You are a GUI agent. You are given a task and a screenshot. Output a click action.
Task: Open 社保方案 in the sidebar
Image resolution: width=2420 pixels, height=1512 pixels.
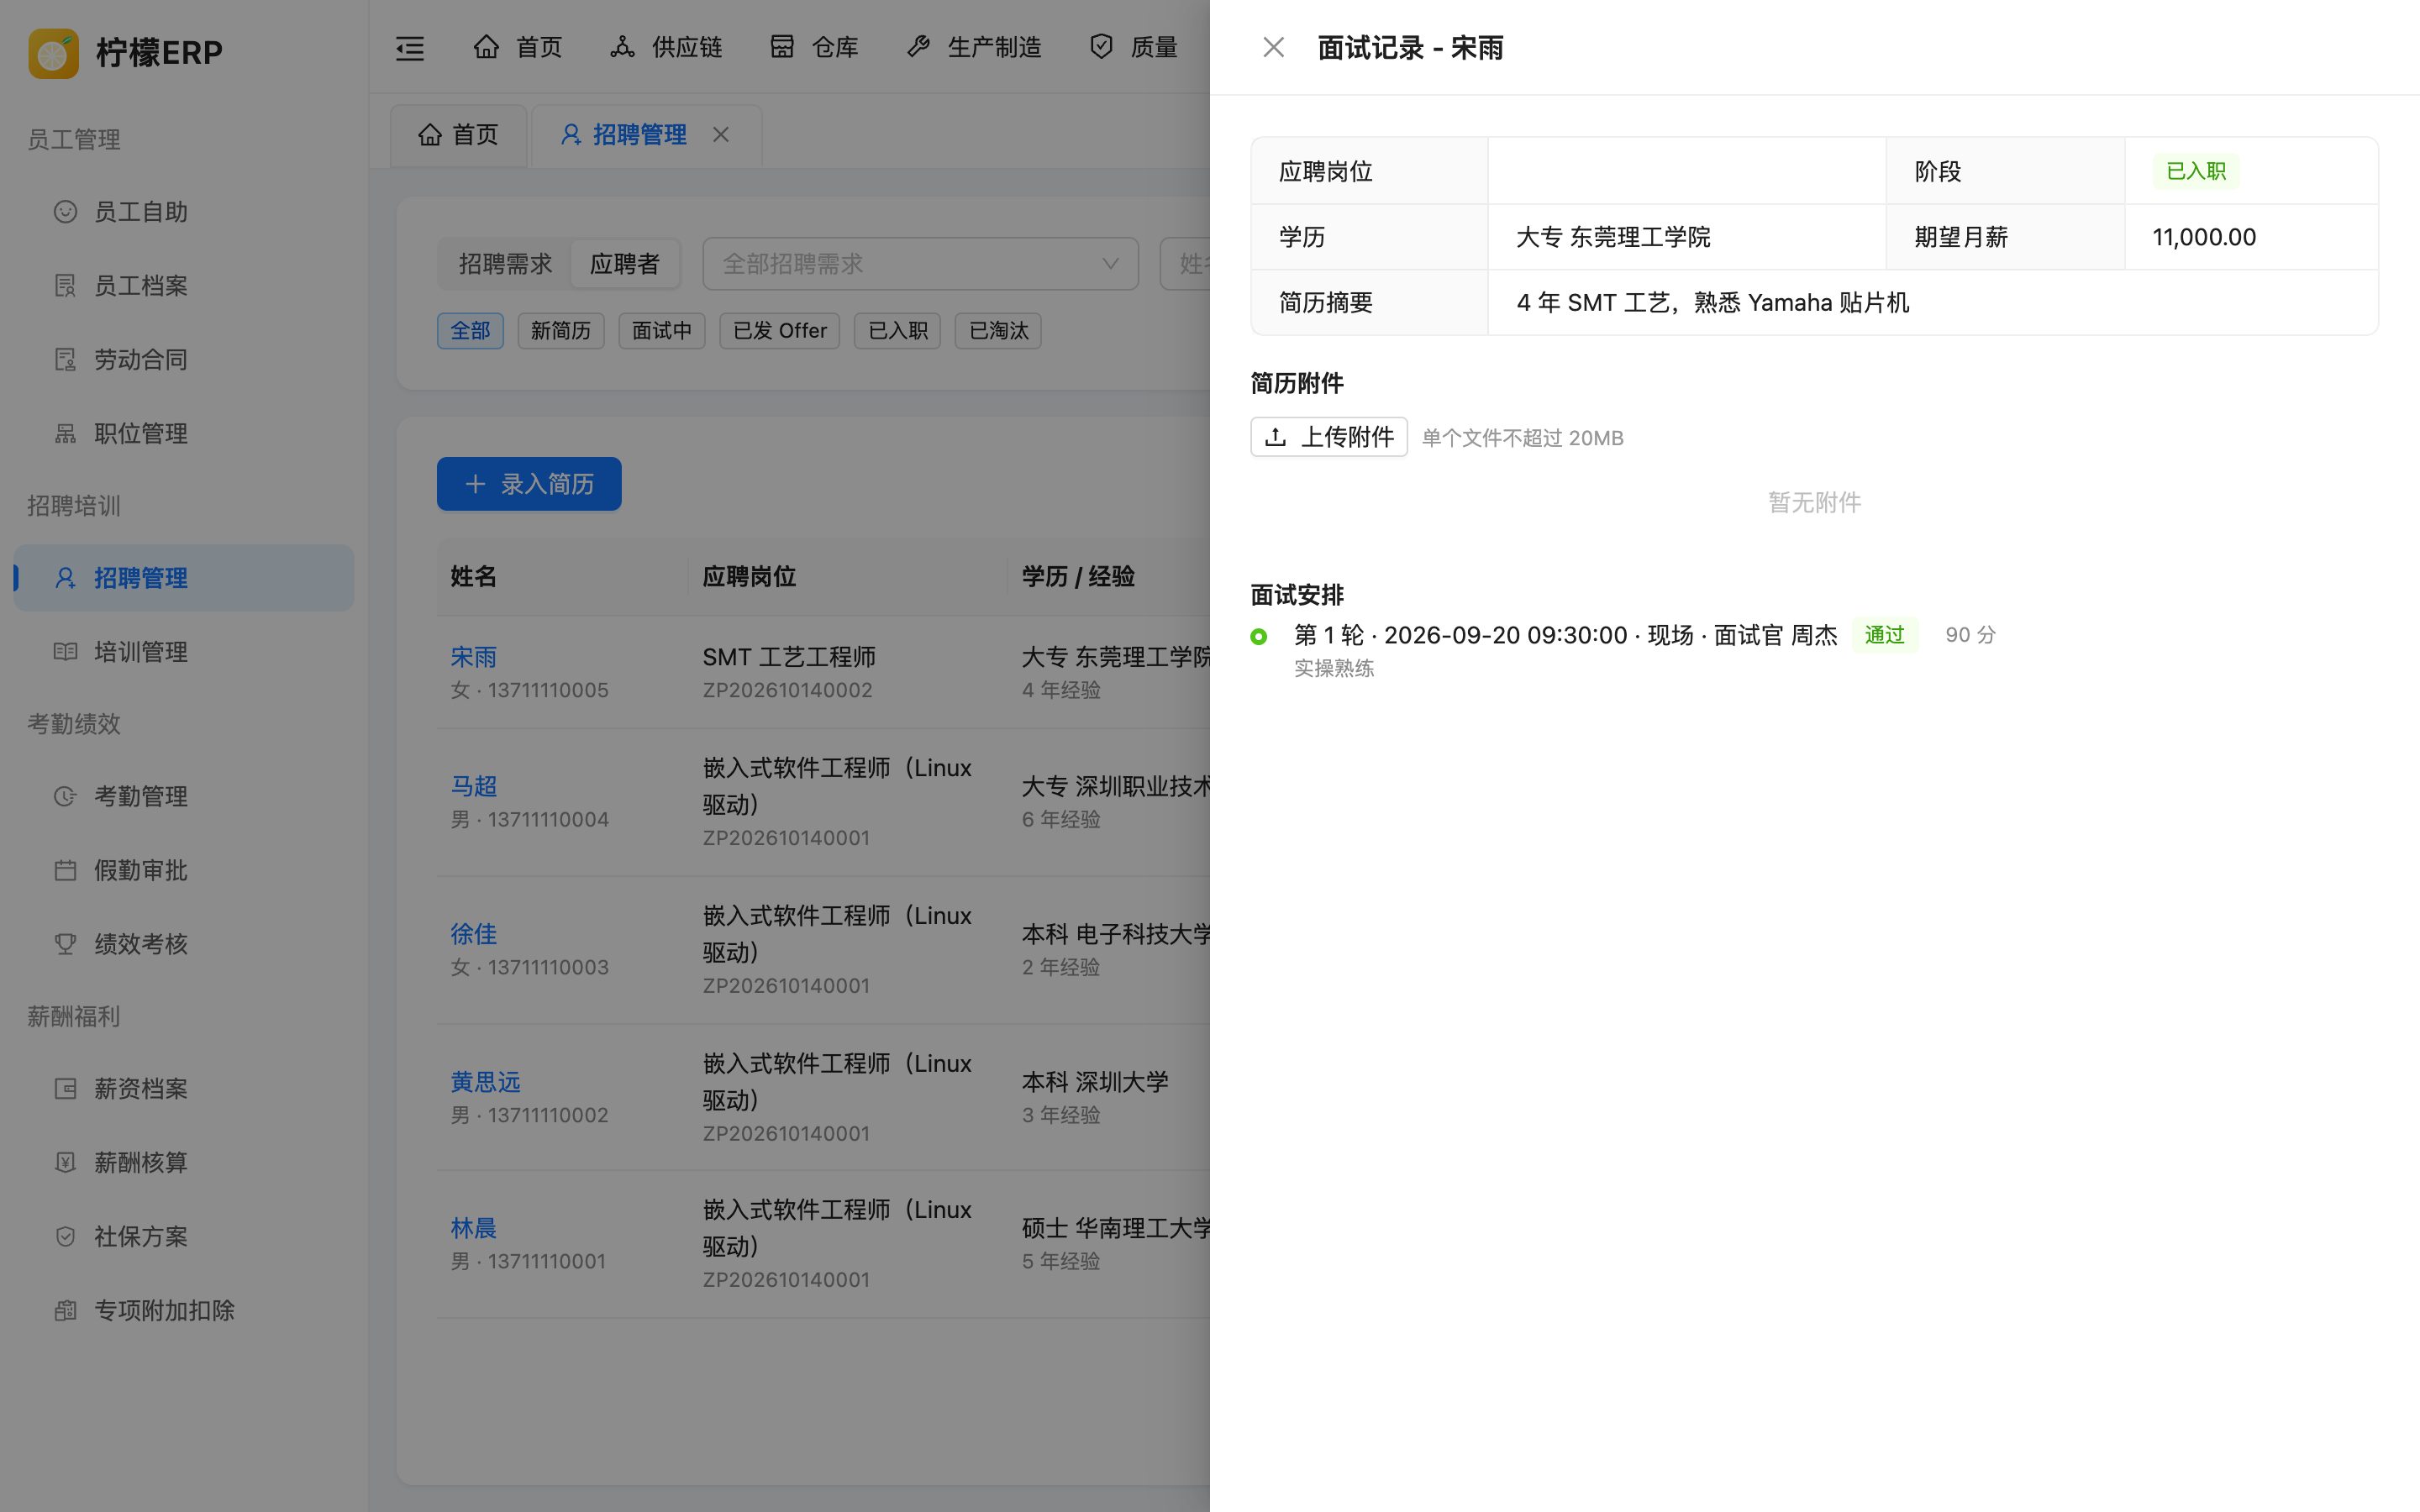point(183,1236)
